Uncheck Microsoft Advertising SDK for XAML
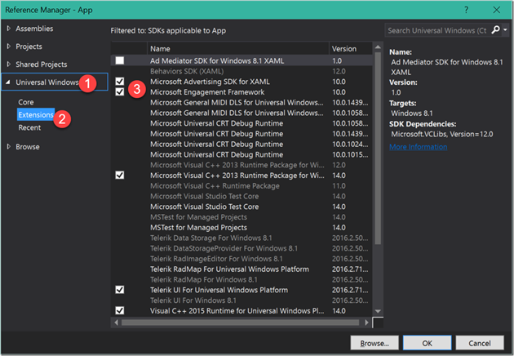The height and width of the screenshot is (356, 514). click(120, 81)
